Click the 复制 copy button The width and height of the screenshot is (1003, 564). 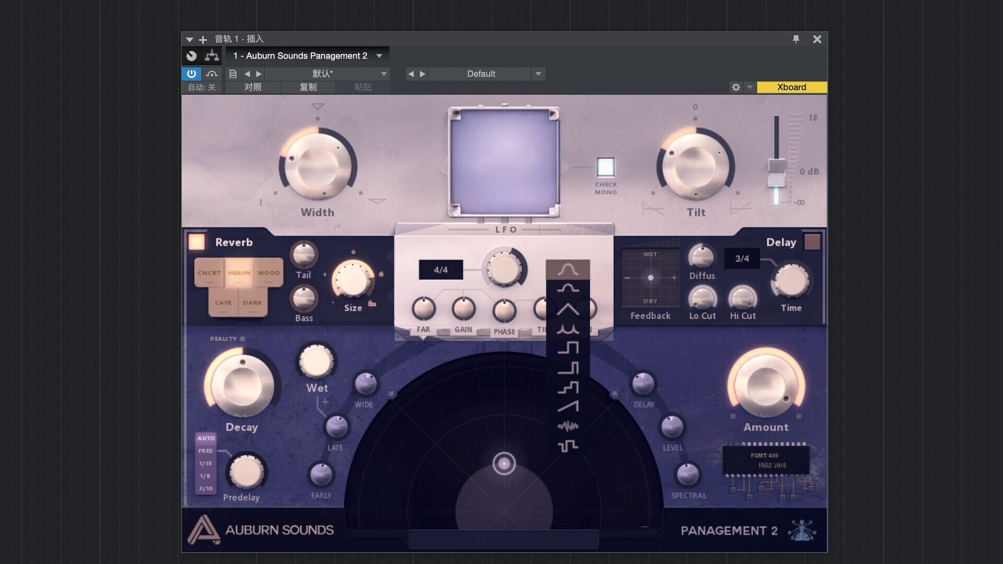[x=308, y=87]
